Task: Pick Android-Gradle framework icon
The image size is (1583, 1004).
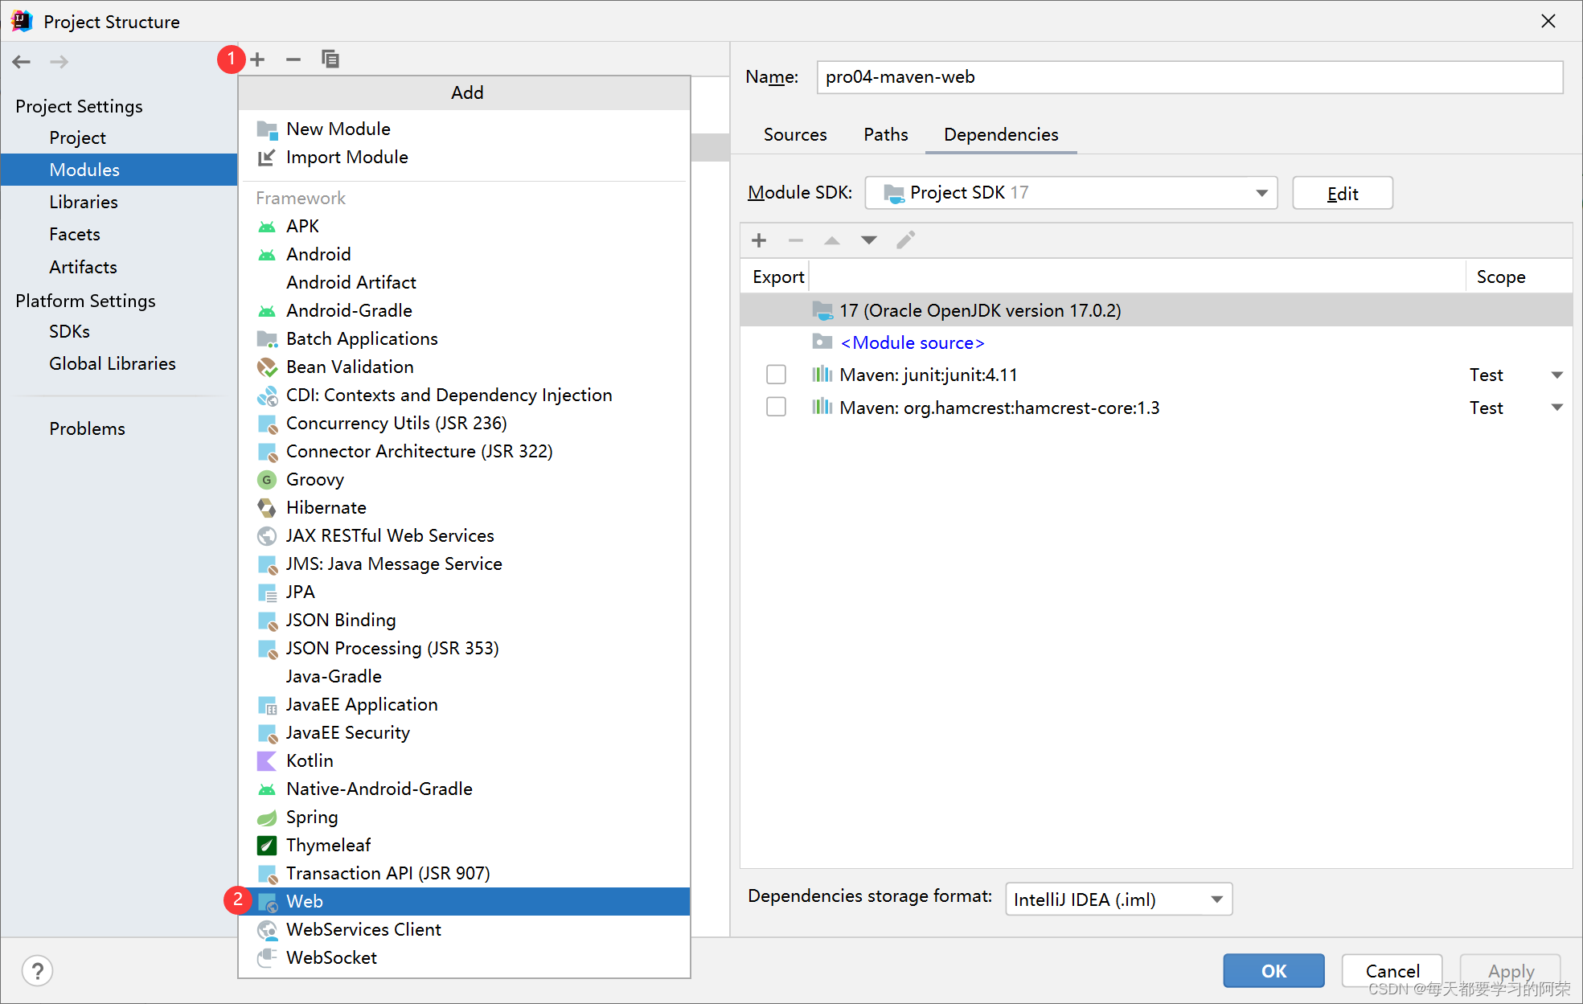Action: (x=267, y=311)
